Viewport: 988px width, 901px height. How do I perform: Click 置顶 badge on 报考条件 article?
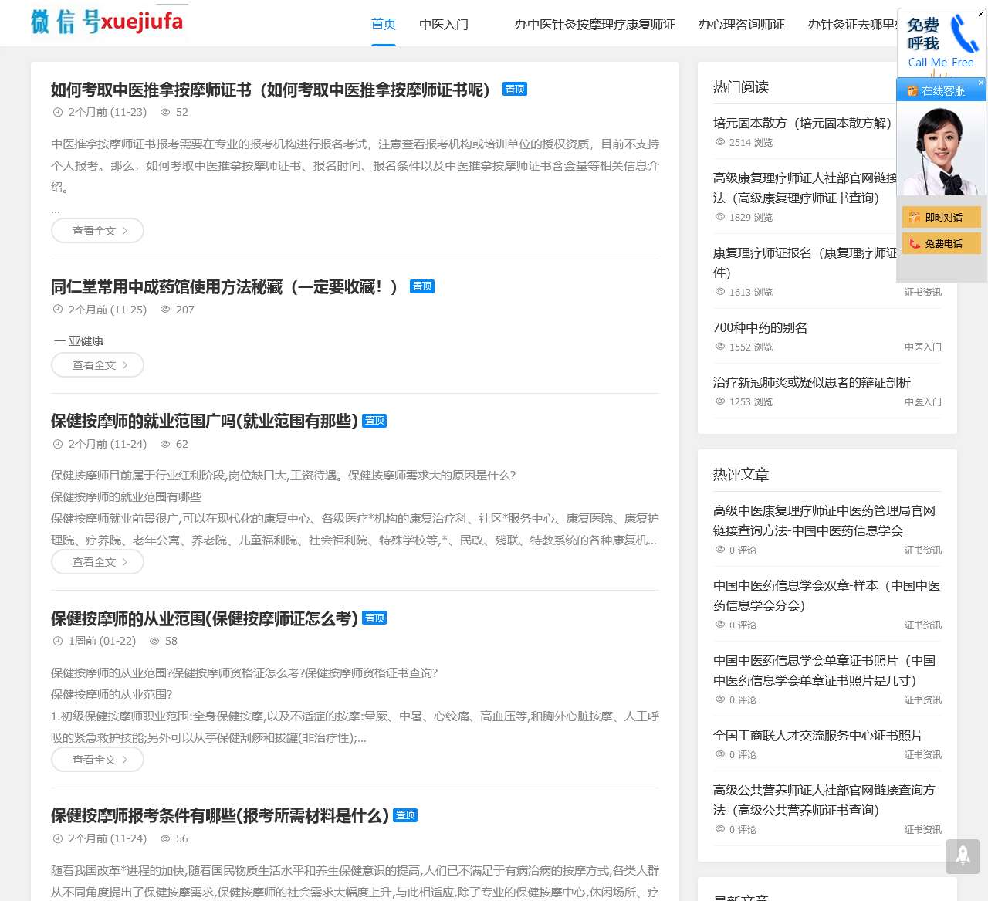[x=405, y=815]
